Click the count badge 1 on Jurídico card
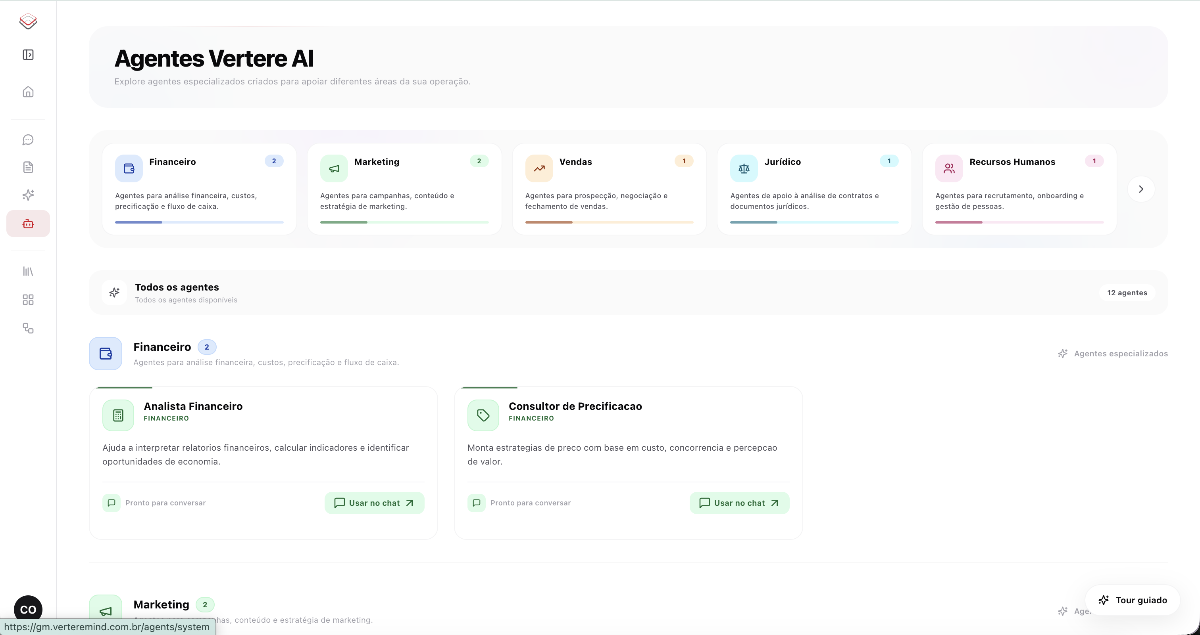 click(889, 161)
